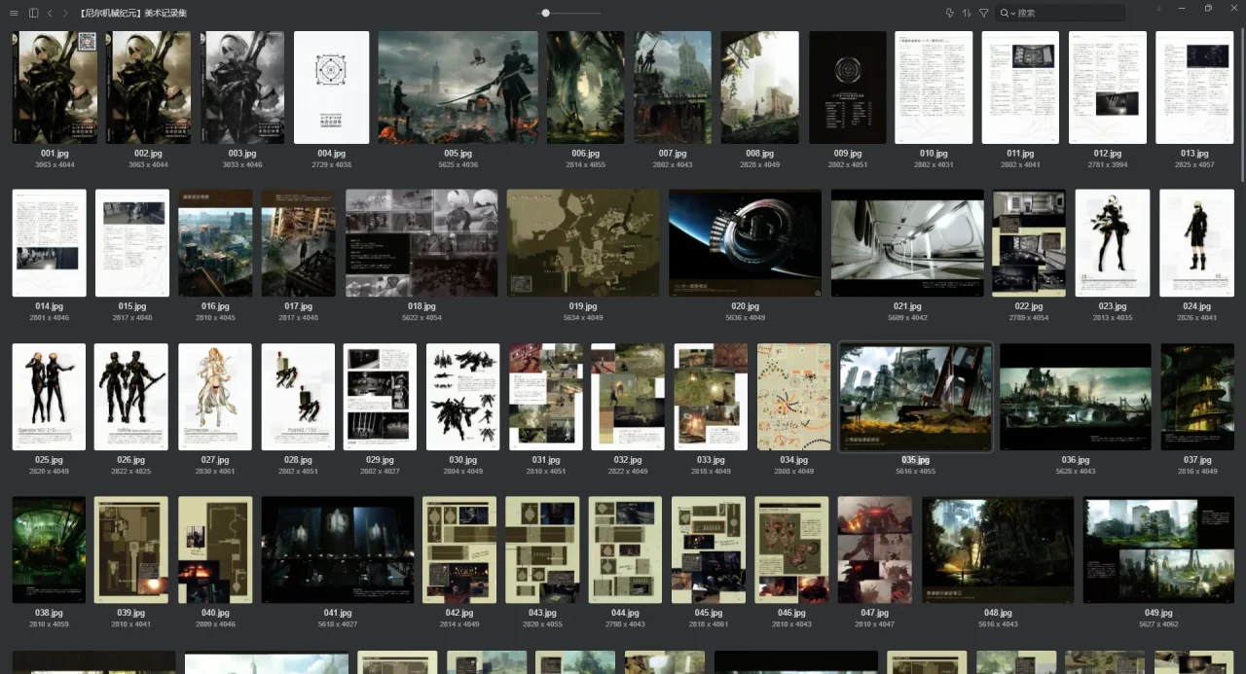Open the sort order arrows icon
This screenshot has width=1246, height=674.
click(x=967, y=13)
